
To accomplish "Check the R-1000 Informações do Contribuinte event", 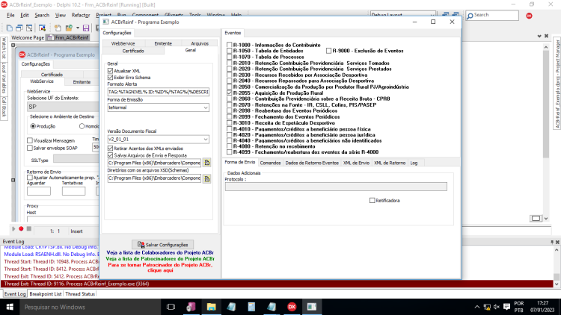I will pyautogui.click(x=230, y=45).
